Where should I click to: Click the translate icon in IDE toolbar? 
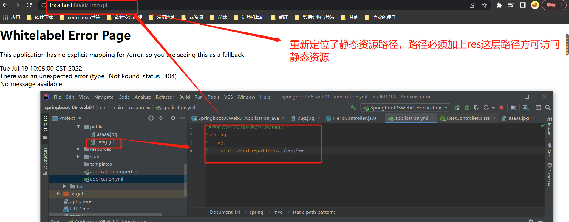[x=526, y=108]
